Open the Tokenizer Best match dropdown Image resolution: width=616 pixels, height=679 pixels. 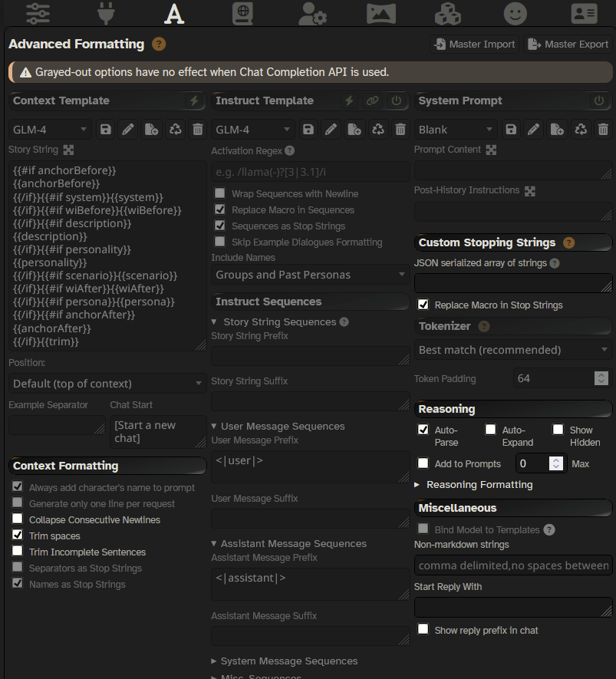click(x=513, y=350)
